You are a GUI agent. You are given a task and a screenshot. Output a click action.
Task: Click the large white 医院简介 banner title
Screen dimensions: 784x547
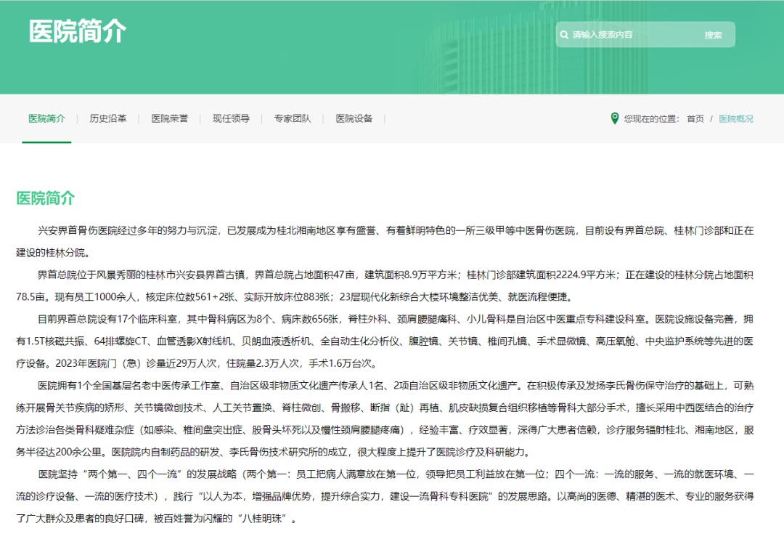78,31
